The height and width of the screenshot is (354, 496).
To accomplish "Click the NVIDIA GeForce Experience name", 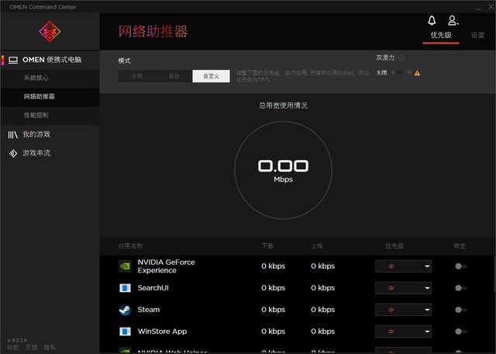I will pyautogui.click(x=167, y=266).
